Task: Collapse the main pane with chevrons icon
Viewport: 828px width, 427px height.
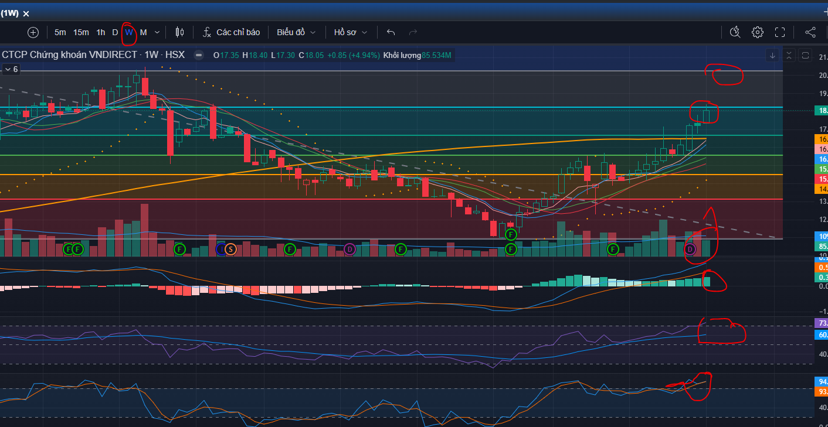Action: pyautogui.click(x=789, y=55)
